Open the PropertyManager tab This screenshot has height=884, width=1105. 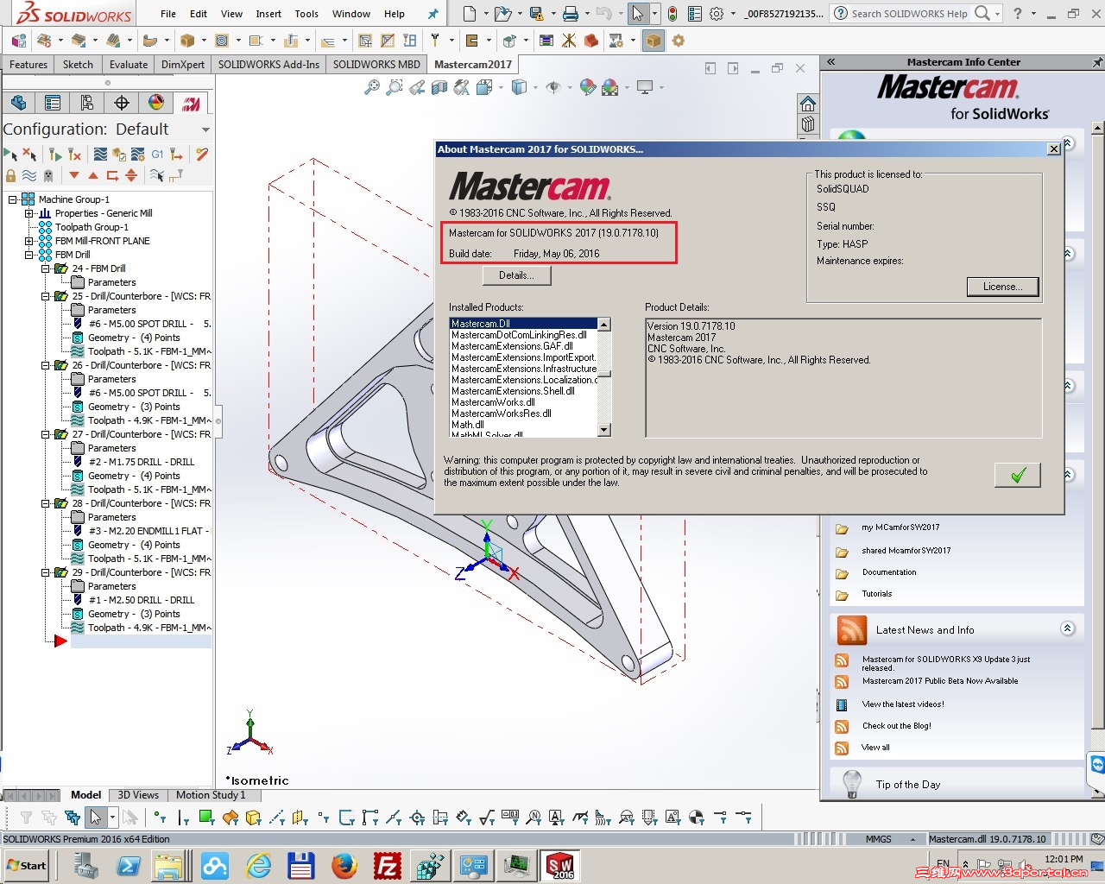pos(53,103)
